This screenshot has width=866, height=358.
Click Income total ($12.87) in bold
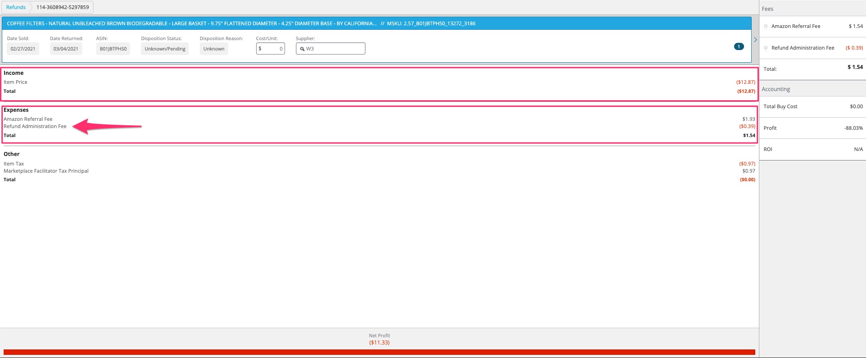coord(746,91)
